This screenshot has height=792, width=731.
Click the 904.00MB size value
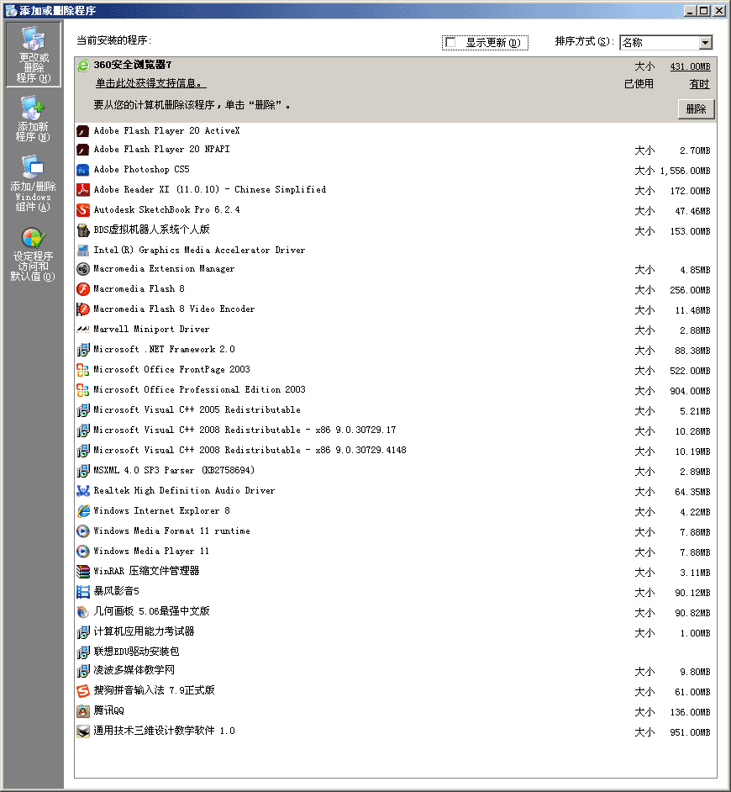tap(690, 391)
